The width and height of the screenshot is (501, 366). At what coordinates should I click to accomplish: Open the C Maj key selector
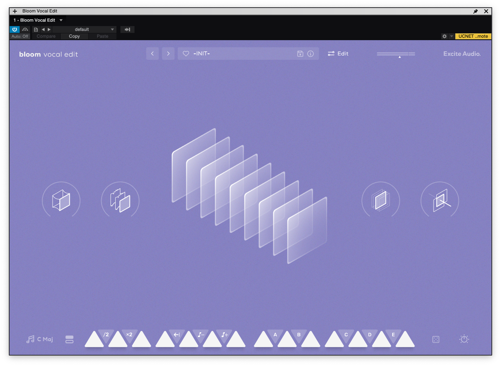(39, 339)
